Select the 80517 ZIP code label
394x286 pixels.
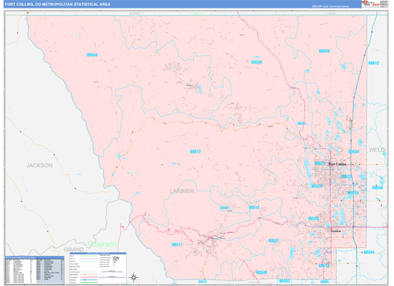(x=177, y=244)
